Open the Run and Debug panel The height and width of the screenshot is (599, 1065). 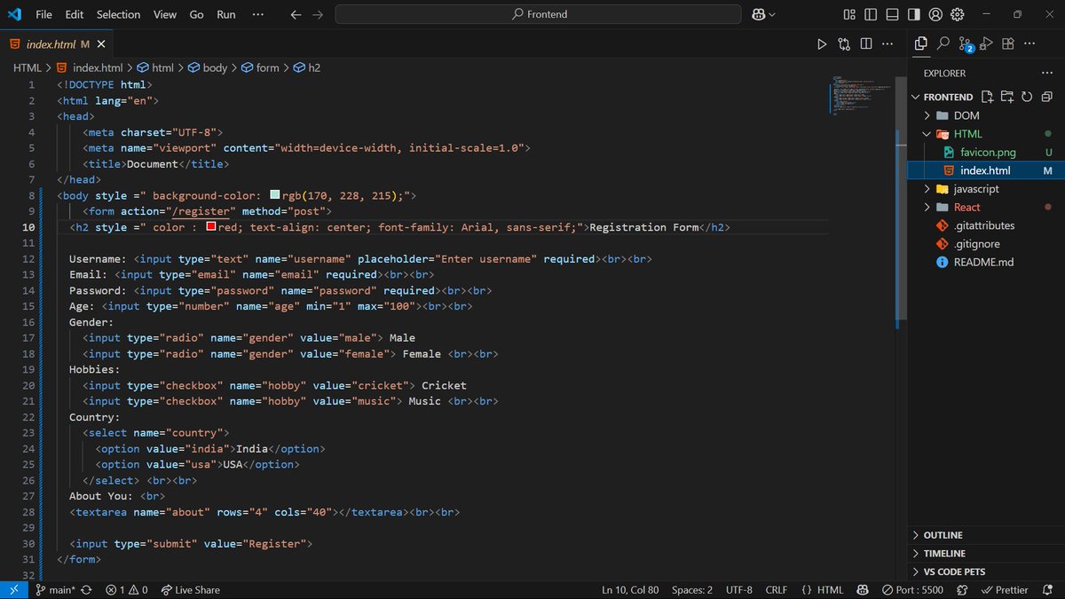[988, 43]
